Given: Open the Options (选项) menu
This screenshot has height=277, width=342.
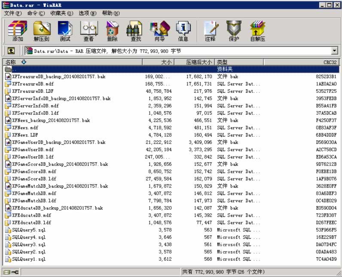Looking at the screenshot, I should coord(87,13).
